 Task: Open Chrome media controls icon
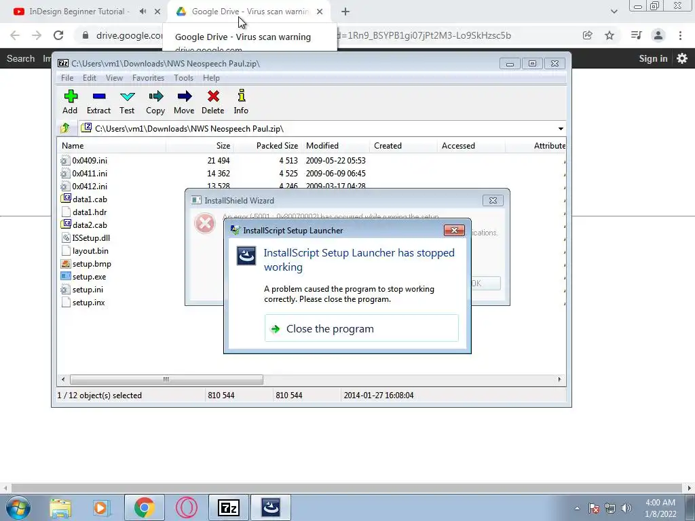636,35
